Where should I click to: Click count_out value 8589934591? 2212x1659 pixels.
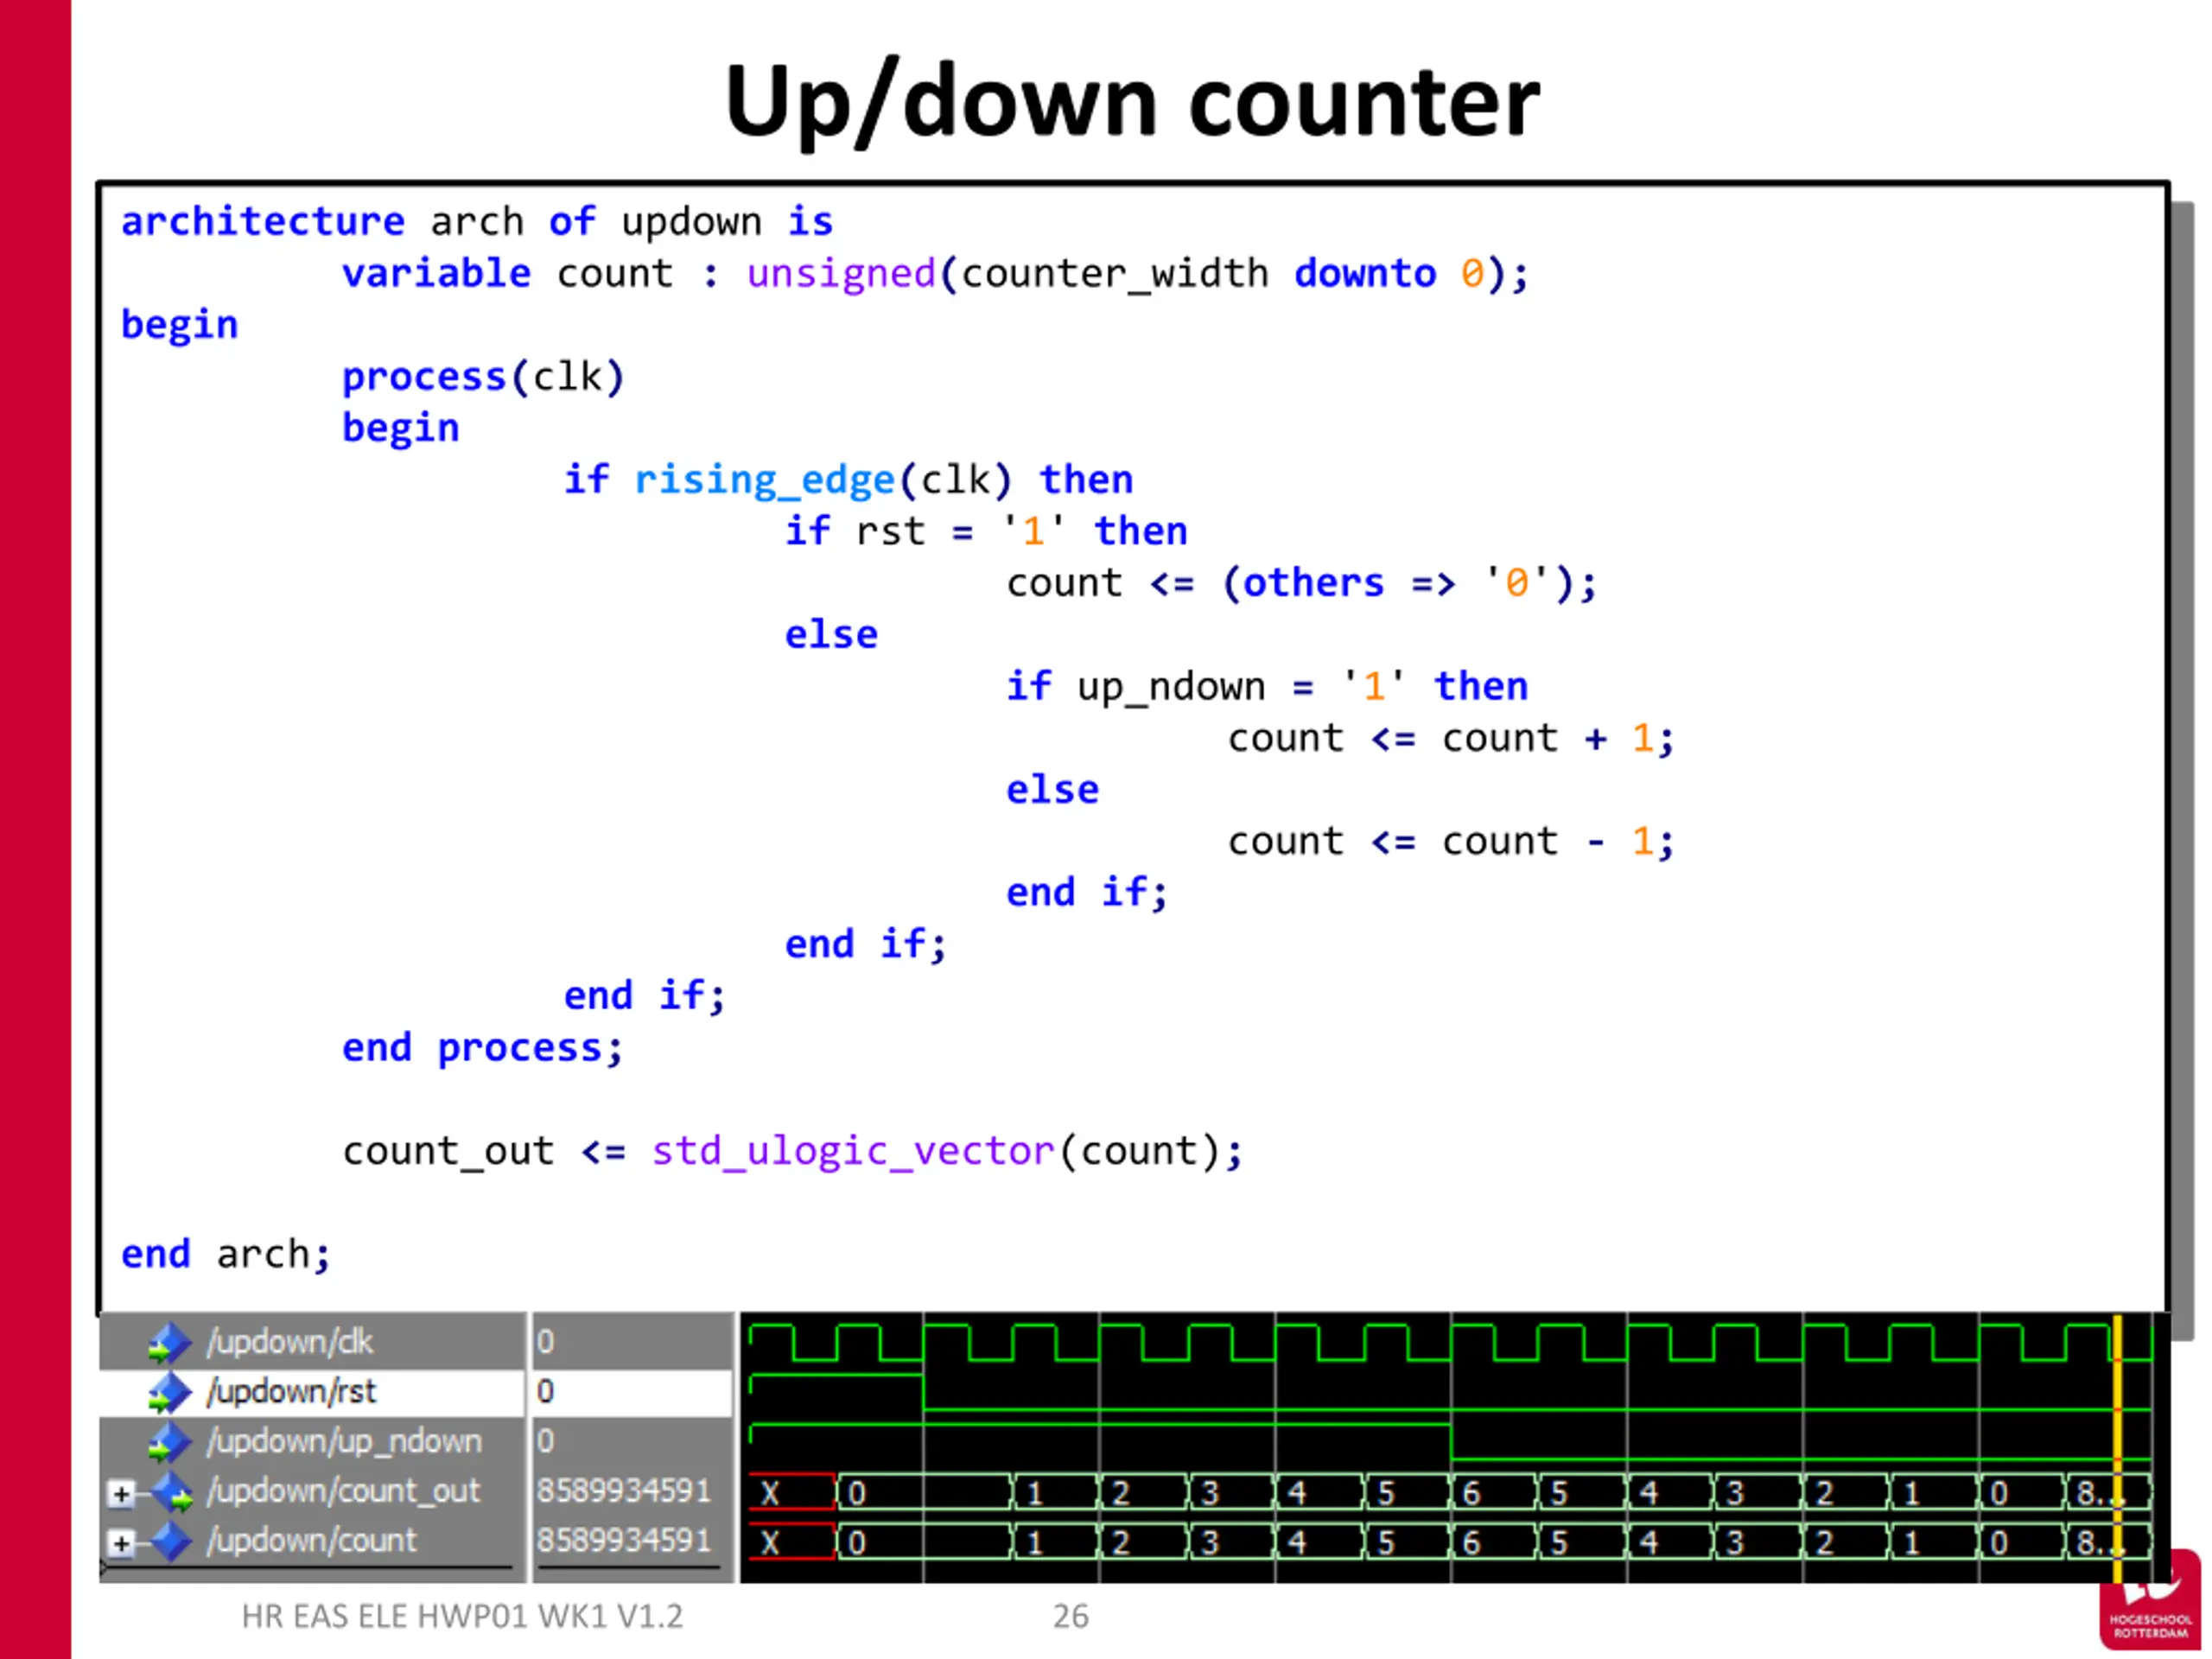pos(623,1491)
